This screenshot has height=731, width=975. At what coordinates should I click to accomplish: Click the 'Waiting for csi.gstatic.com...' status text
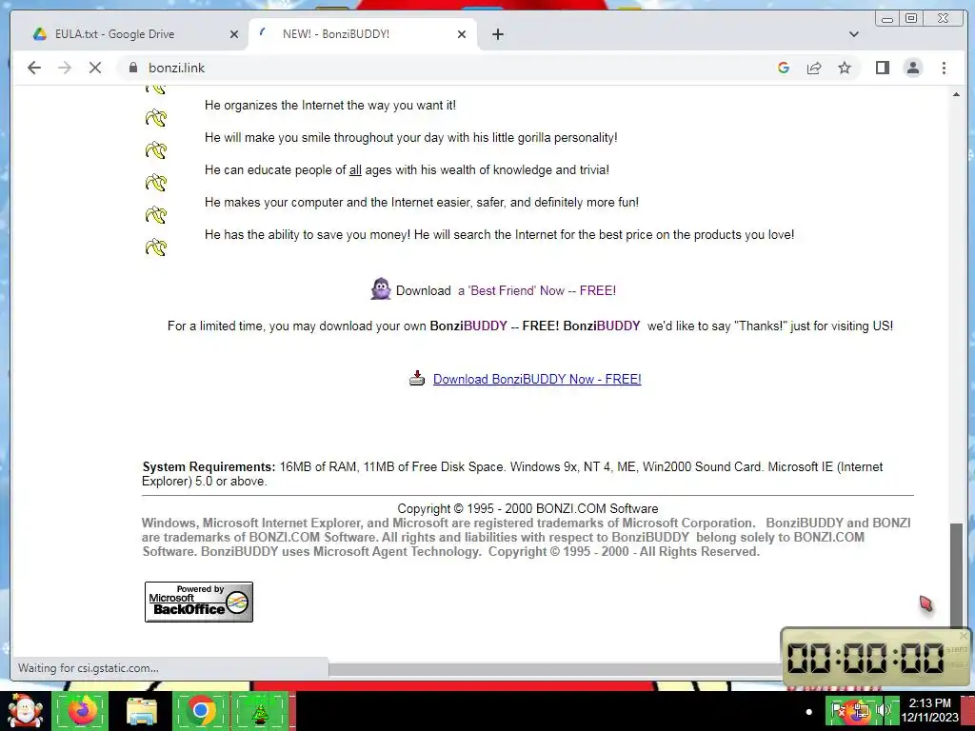point(88,668)
